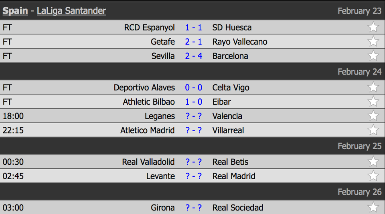Favorite the Girona vs Real Sociedad match
This screenshot has height=214, width=385.
(373, 207)
